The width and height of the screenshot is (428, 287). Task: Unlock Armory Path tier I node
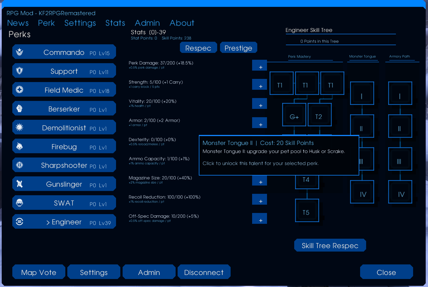pyautogui.click(x=400, y=93)
